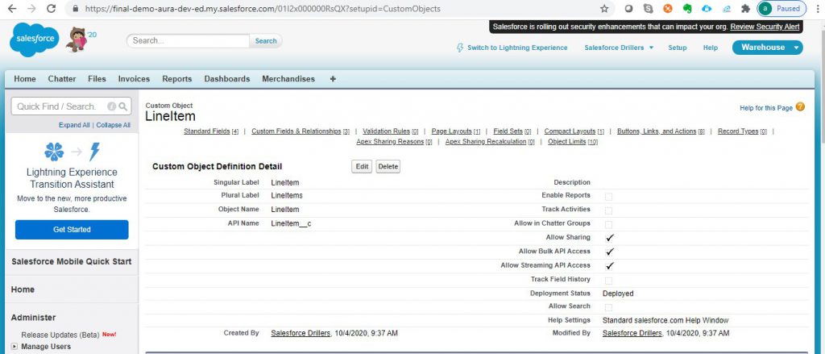The image size is (825, 354).
Task: Click the Track Field History checkbox
Action: click(609, 280)
